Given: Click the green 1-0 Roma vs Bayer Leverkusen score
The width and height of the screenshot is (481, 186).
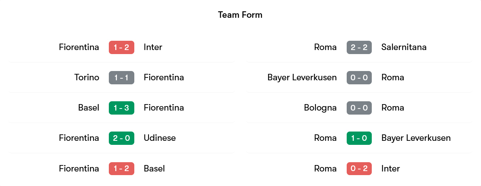Looking at the screenshot, I should (x=359, y=138).
